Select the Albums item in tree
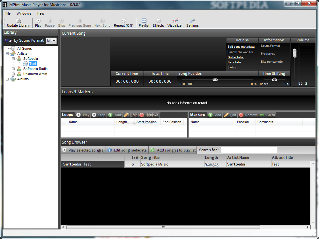Image resolution: width=319 pixels, height=239 pixels. [x=23, y=79]
